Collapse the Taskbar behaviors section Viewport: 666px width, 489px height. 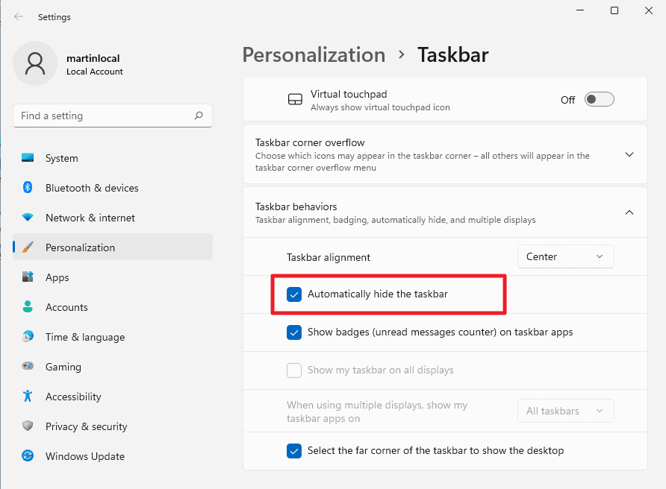[x=629, y=212]
